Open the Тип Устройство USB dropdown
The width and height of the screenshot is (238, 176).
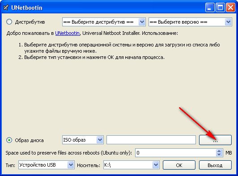click(47, 165)
